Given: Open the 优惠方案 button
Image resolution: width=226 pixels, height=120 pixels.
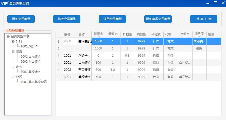Looking at the screenshot, I should coord(204,19).
